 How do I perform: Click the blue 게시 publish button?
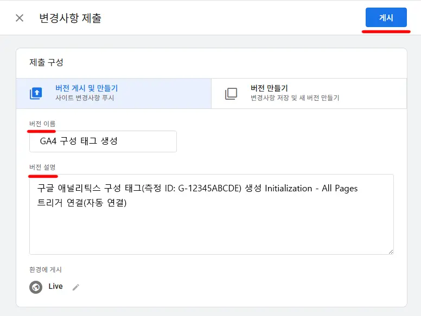(386, 17)
